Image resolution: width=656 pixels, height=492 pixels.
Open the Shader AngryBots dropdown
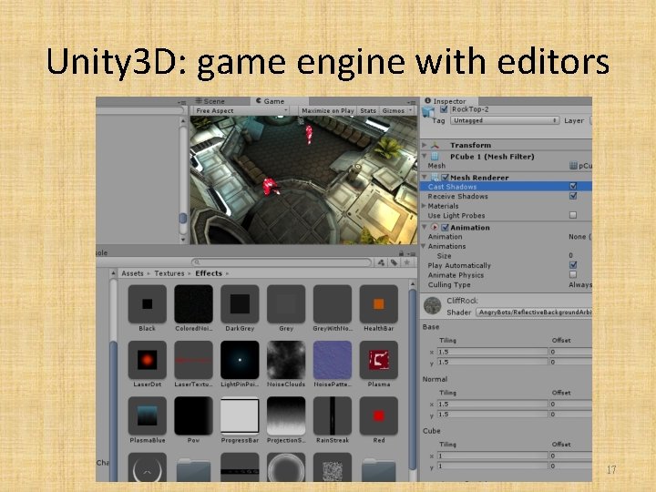(x=534, y=313)
